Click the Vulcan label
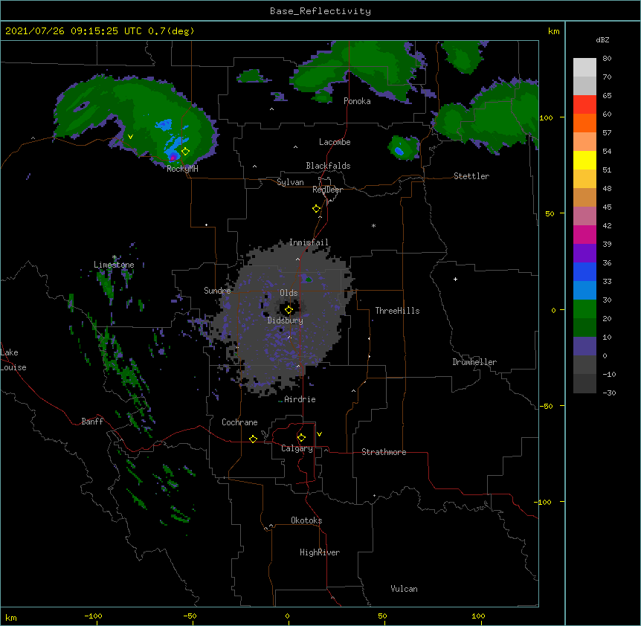641x626 pixels. point(404,589)
